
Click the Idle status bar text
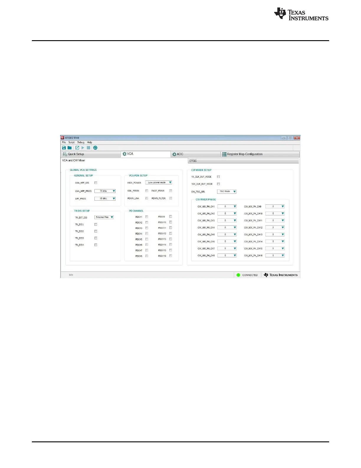click(71, 275)
